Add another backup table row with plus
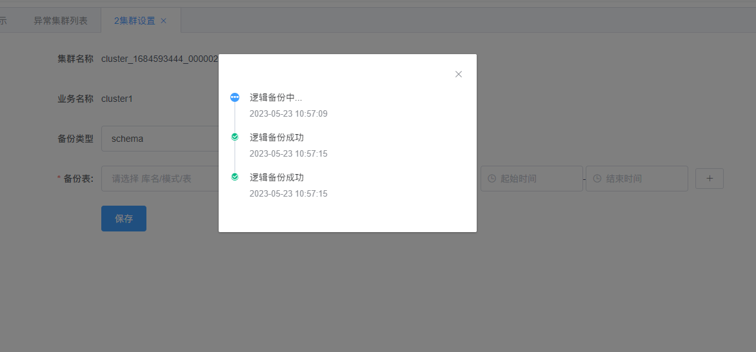The image size is (756, 352). coord(709,179)
